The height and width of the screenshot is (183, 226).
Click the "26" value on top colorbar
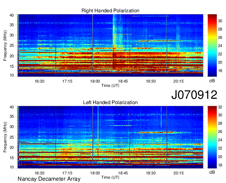tap(220, 37)
